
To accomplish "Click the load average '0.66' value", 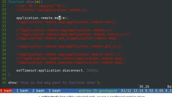I will pyautogui.click(x=159, y=91).
